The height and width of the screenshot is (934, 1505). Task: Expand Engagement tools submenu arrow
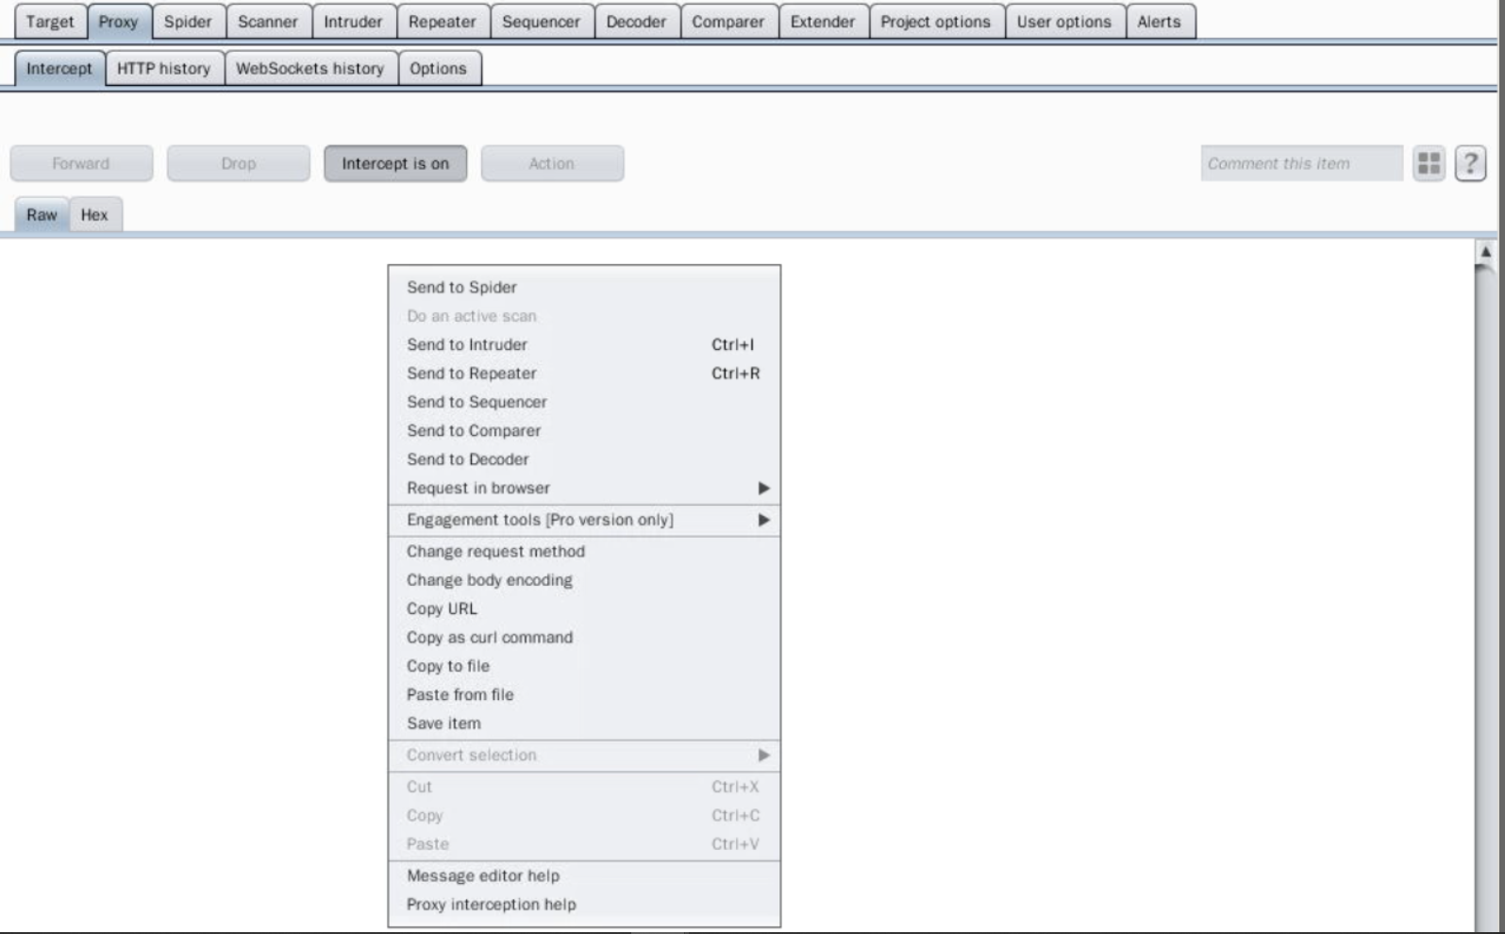[763, 520]
